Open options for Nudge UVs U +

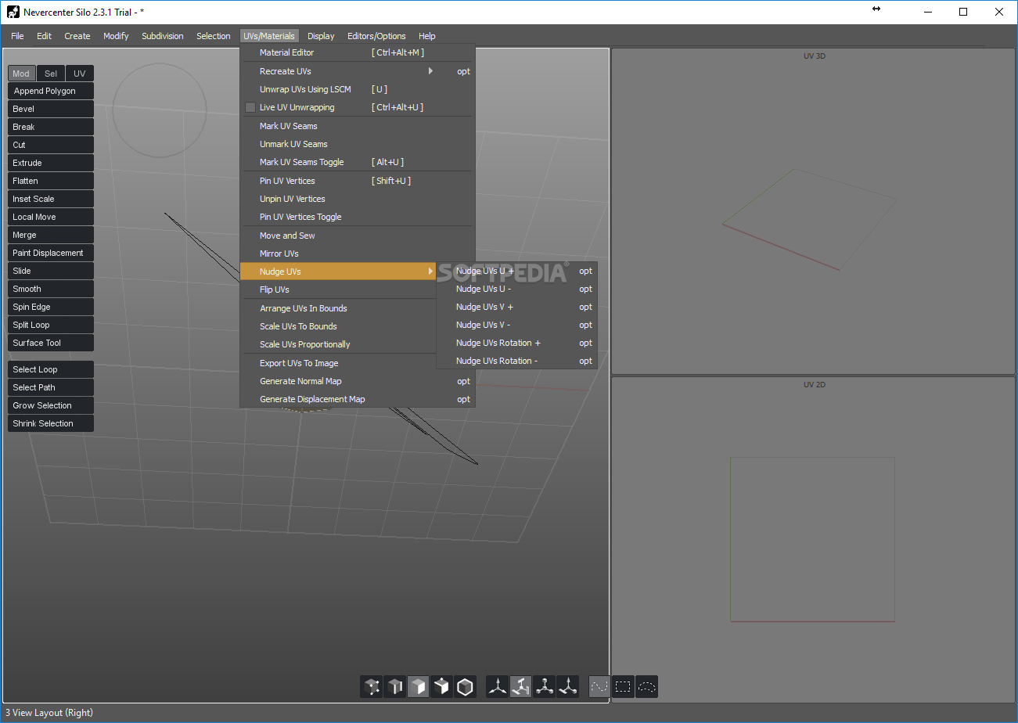[x=586, y=271]
